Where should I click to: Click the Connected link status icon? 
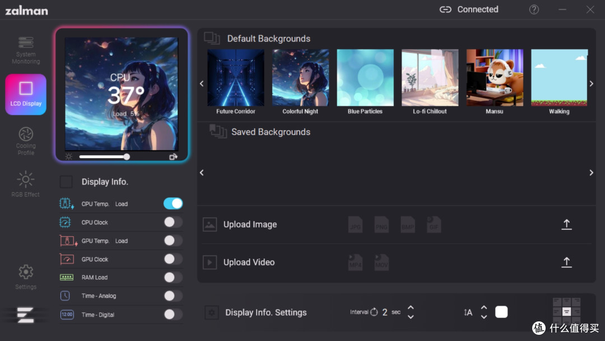(445, 10)
